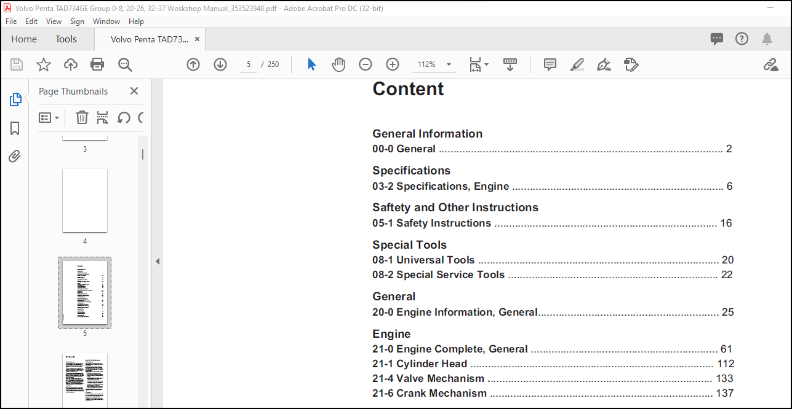Go to the next page with the down arrow

[220, 64]
